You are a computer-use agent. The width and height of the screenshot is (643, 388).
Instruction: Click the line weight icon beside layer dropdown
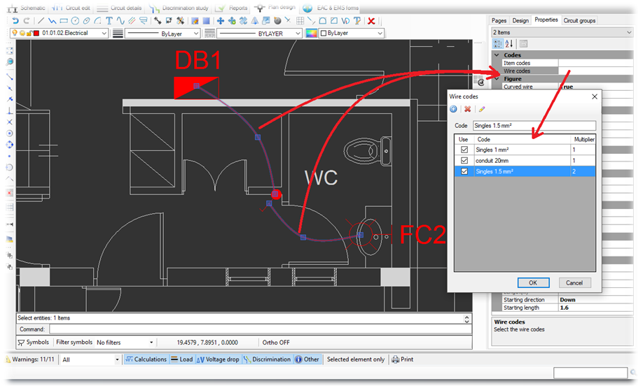pyautogui.click(x=118, y=33)
